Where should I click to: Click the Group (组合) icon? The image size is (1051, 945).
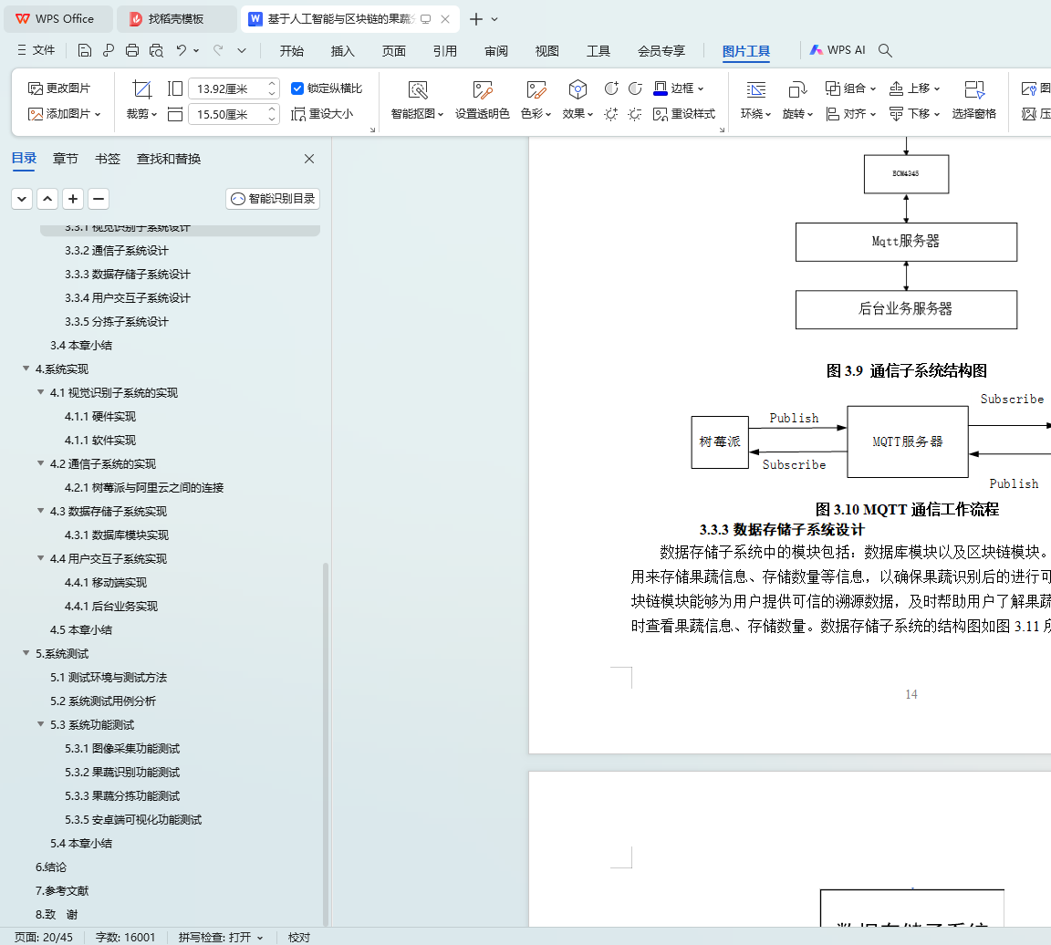click(850, 88)
